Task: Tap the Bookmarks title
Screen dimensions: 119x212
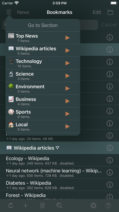Action: click(x=59, y=12)
